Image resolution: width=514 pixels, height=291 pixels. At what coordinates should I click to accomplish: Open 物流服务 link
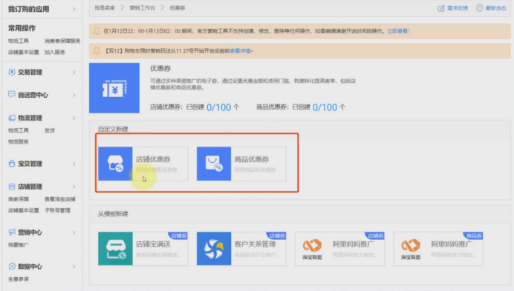[19, 141]
